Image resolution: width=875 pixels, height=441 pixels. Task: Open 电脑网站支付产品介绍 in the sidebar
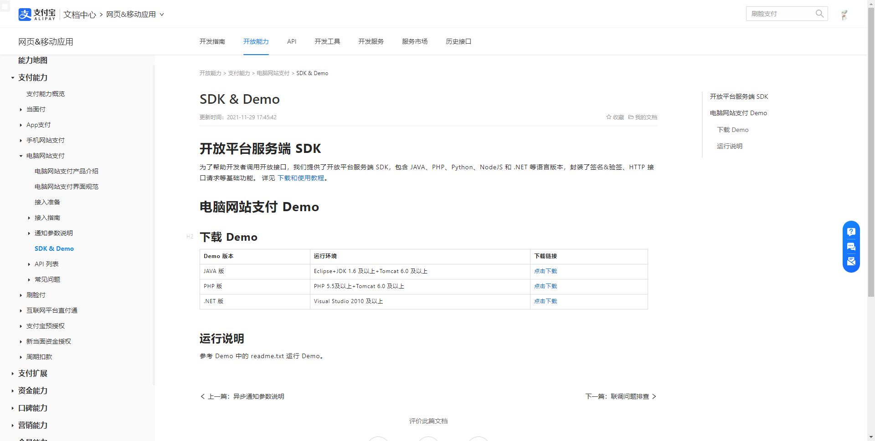(x=67, y=171)
